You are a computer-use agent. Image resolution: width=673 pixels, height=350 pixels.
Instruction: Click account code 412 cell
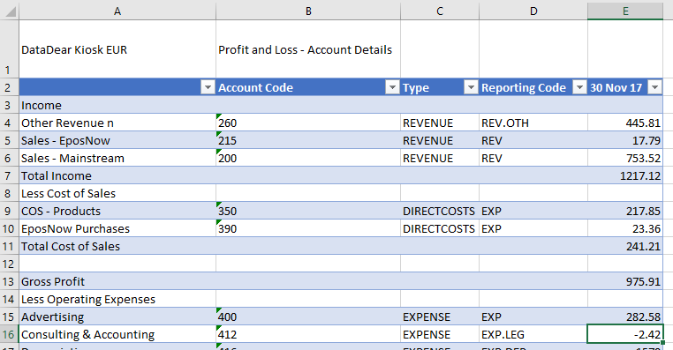308,335
